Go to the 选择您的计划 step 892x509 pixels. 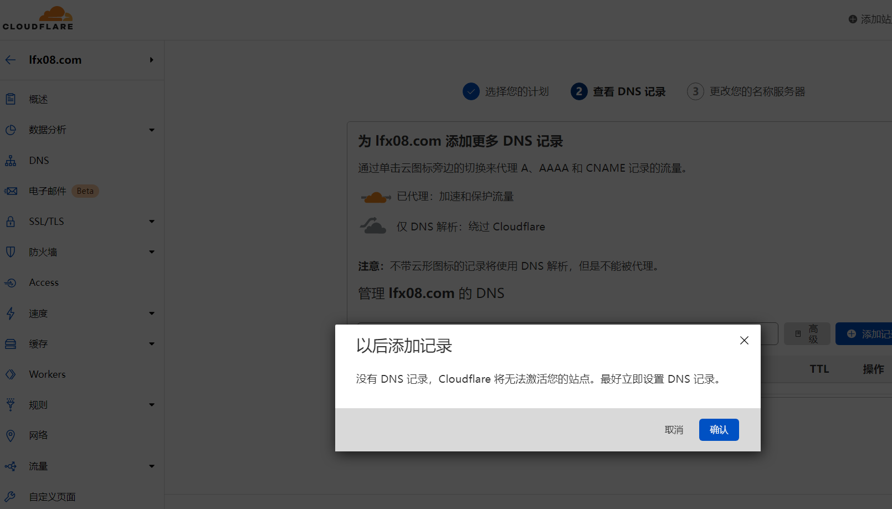click(517, 91)
